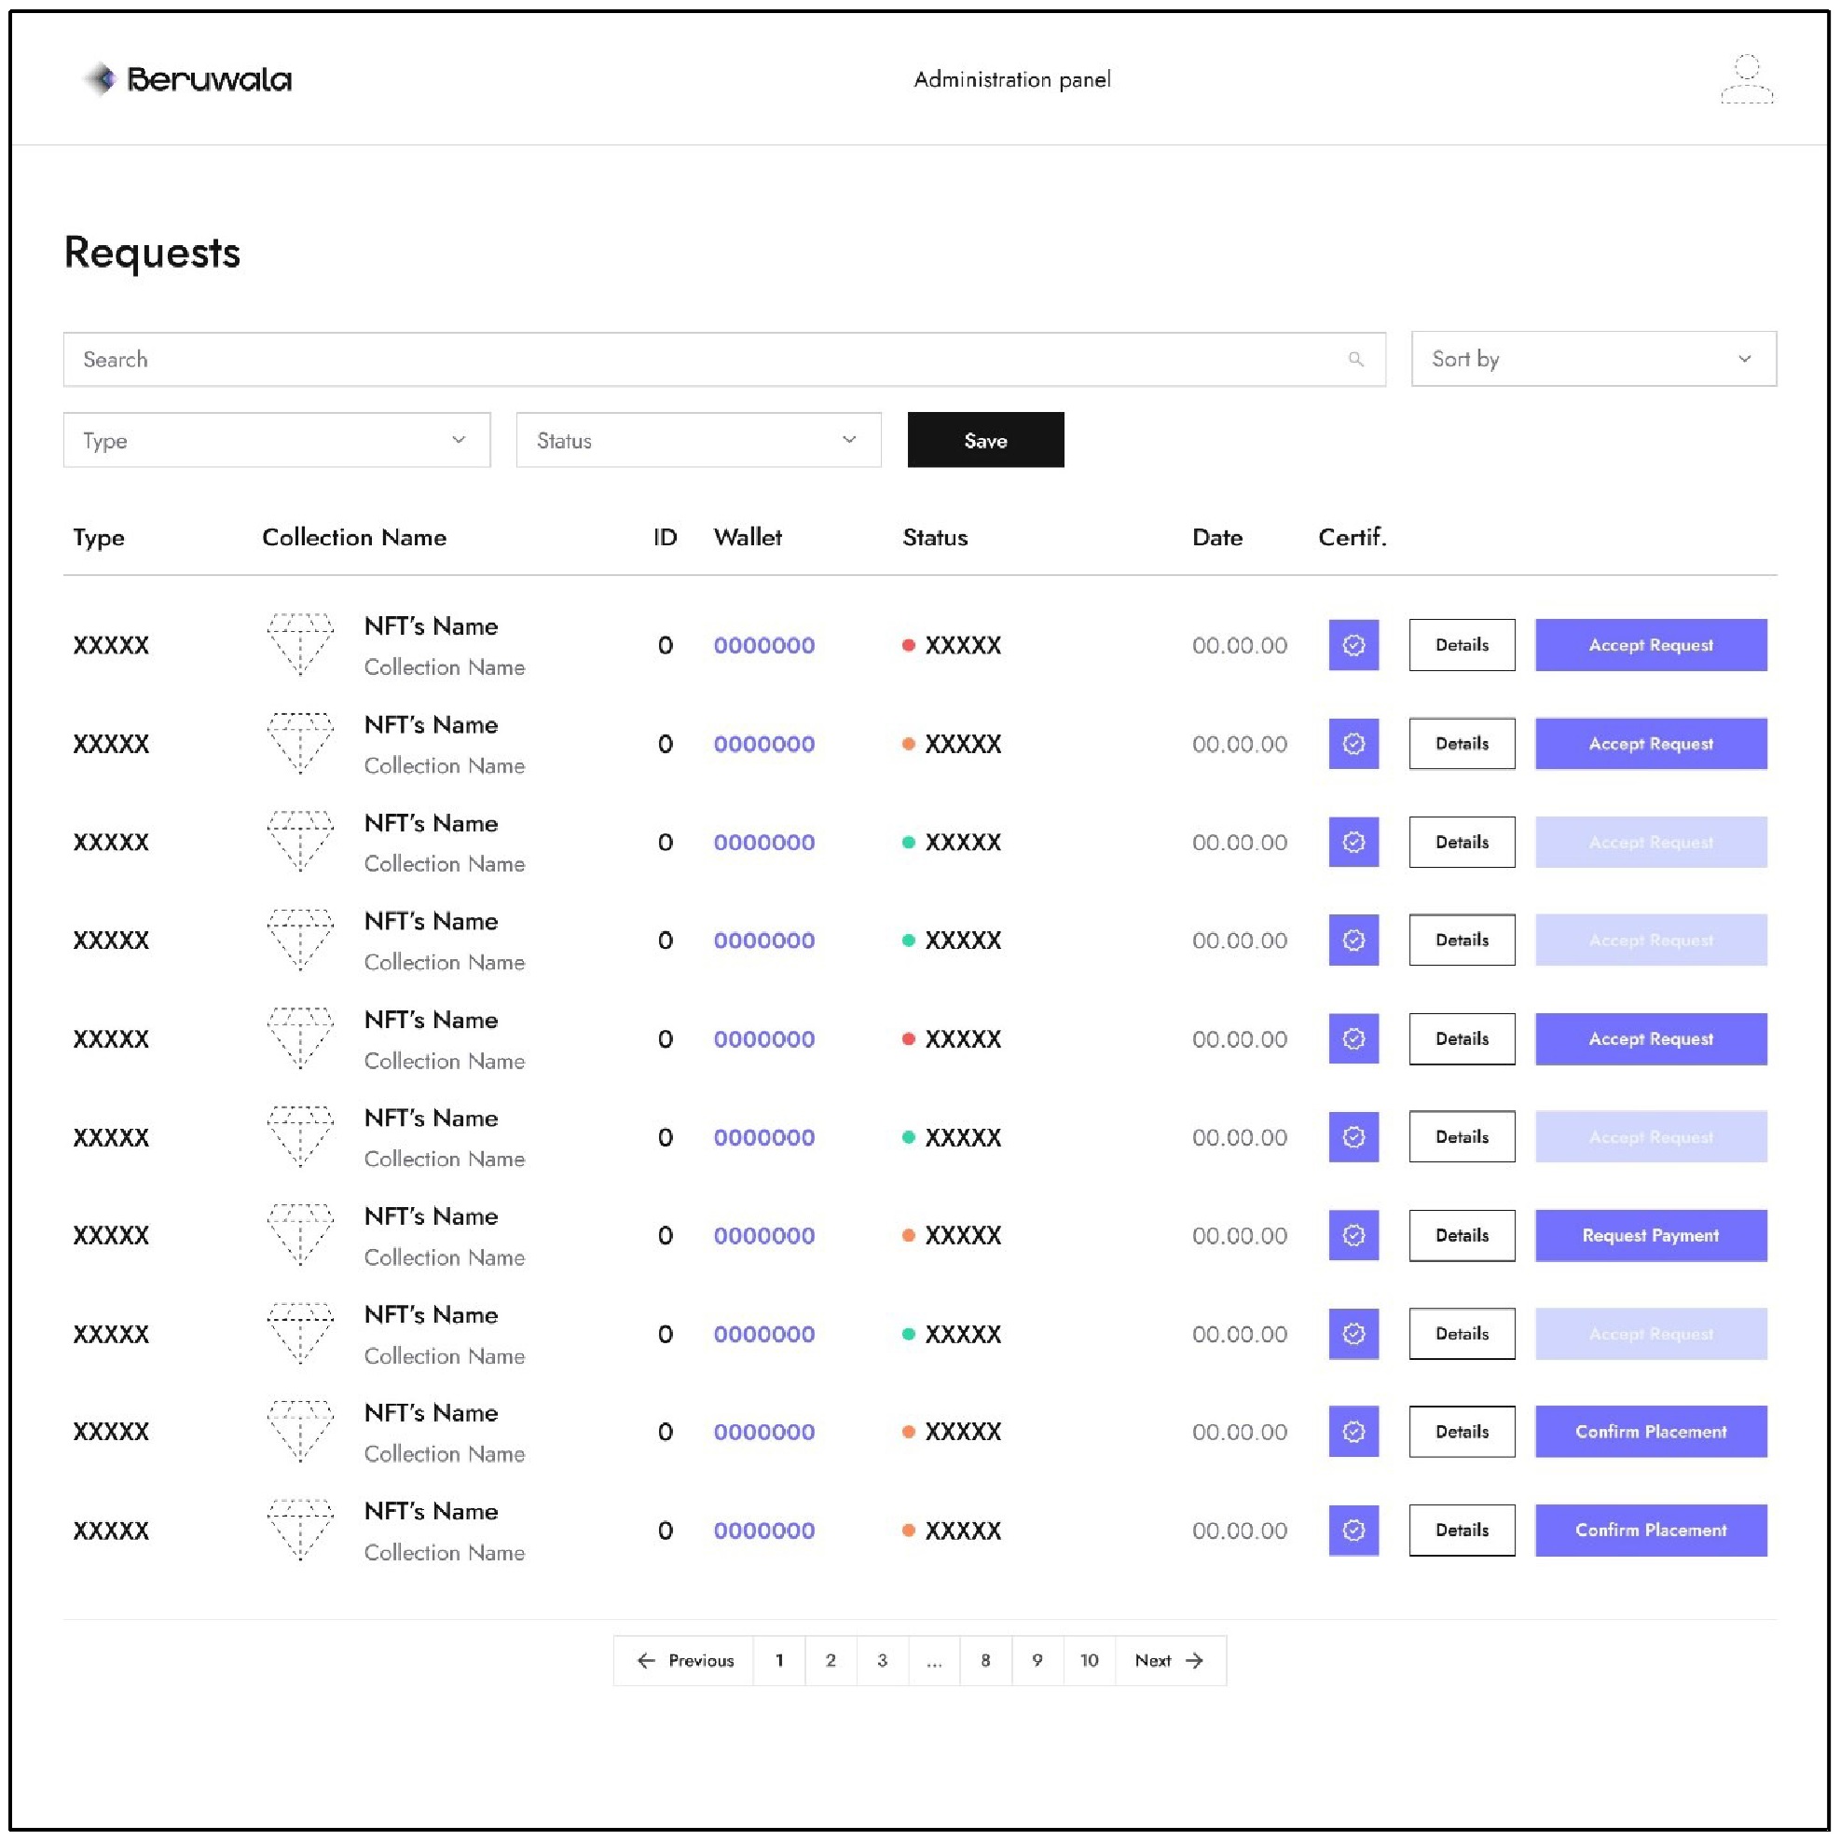Open the user profile avatar icon
This screenshot has width=1840, height=1840.
pyautogui.click(x=1746, y=79)
